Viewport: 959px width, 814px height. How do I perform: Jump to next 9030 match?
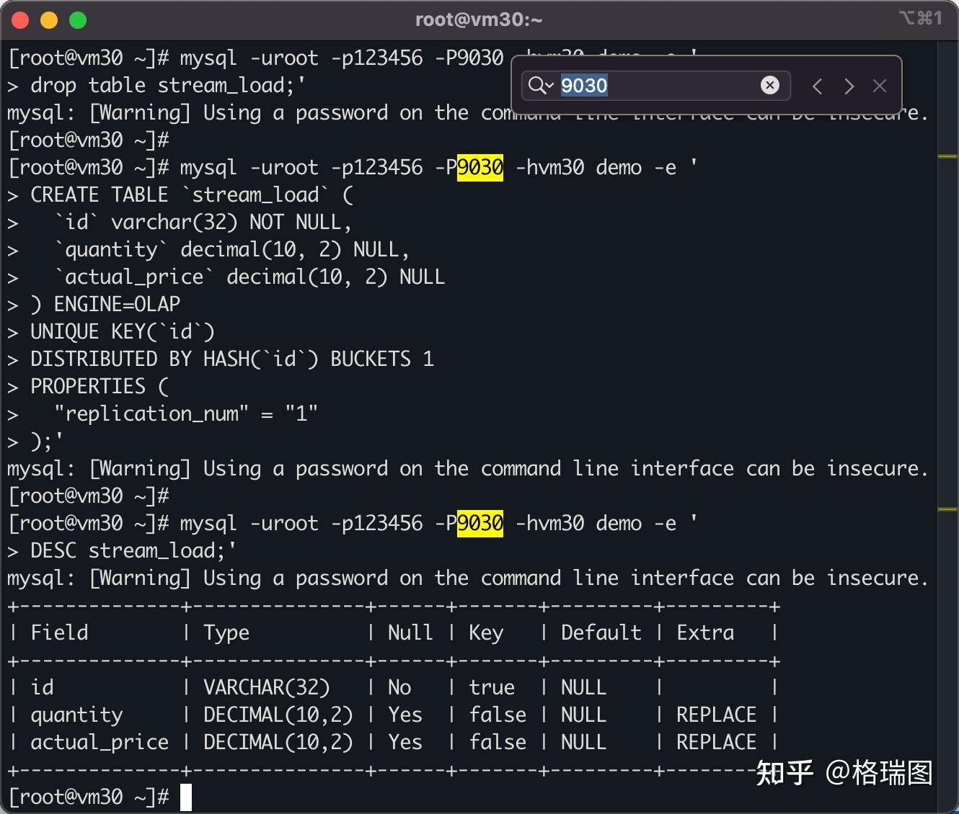click(x=849, y=86)
